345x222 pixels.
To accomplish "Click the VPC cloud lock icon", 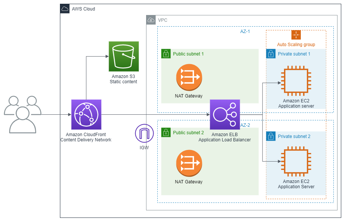I will tap(151, 20).
